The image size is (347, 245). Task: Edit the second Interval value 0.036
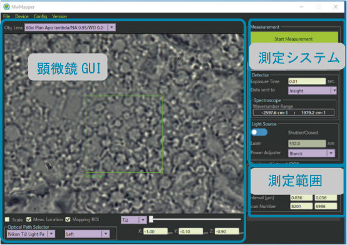pyautogui.click(x=326, y=197)
